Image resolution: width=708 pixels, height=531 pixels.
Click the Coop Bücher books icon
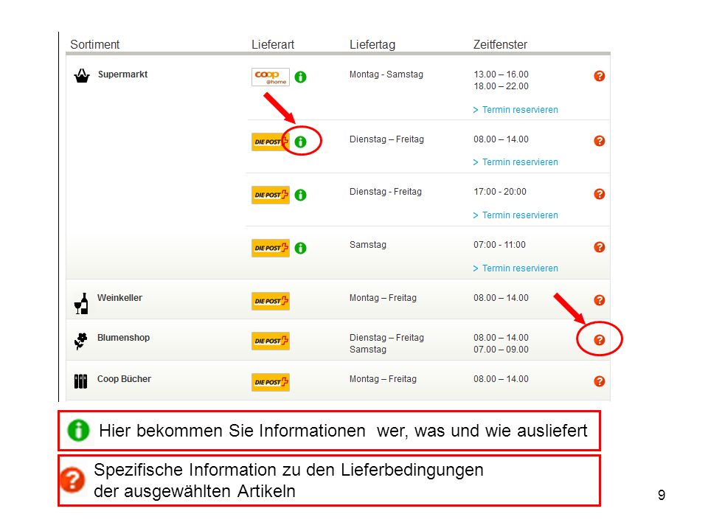(80, 381)
